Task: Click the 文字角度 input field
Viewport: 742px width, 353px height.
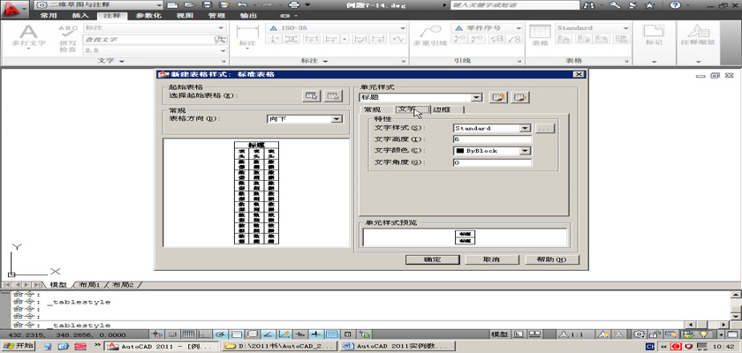Action: (492, 162)
